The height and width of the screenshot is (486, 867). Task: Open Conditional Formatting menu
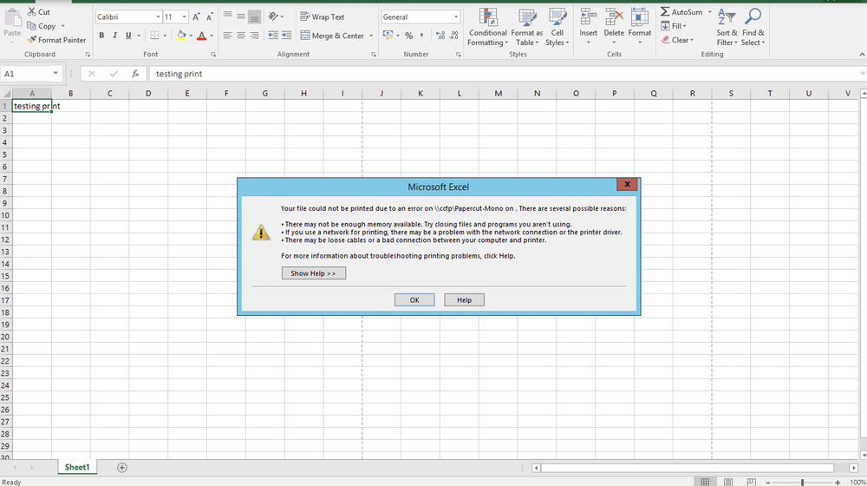pyautogui.click(x=487, y=27)
